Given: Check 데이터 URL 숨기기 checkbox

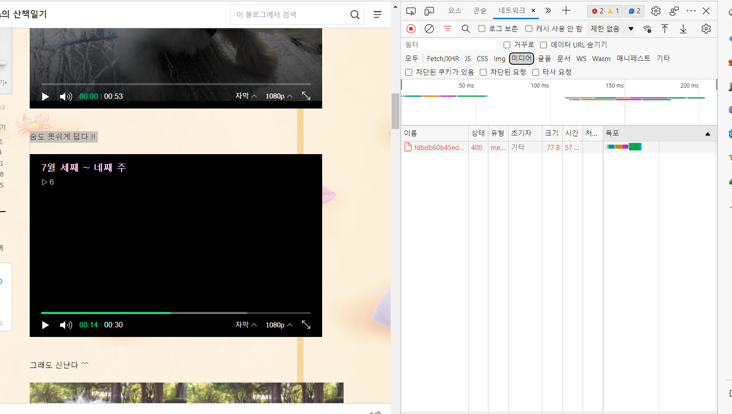Looking at the screenshot, I should (x=543, y=45).
